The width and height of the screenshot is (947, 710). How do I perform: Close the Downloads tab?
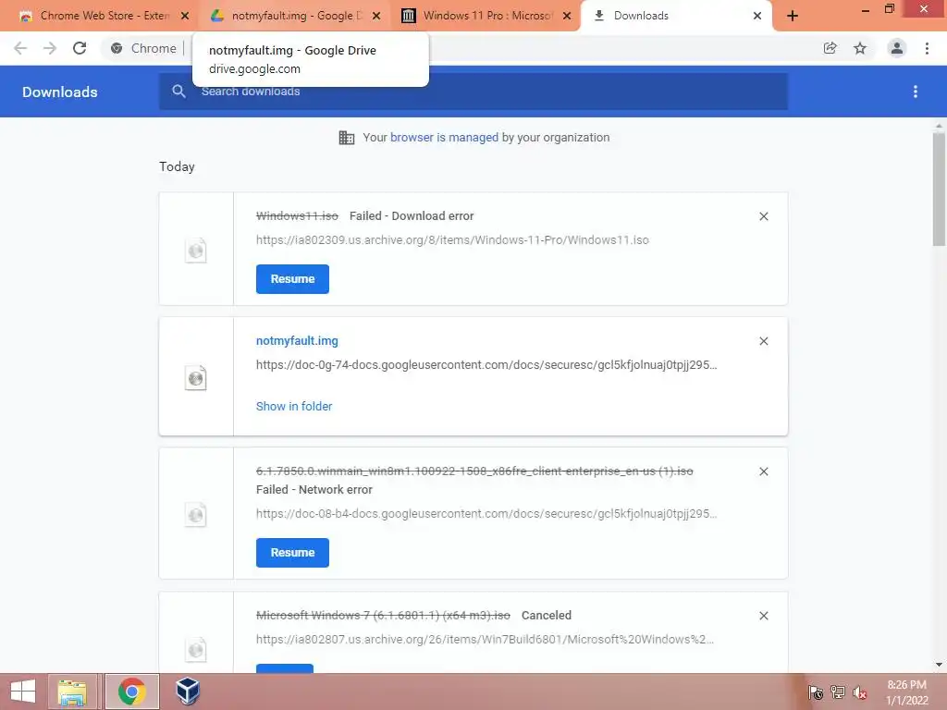click(x=756, y=16)
